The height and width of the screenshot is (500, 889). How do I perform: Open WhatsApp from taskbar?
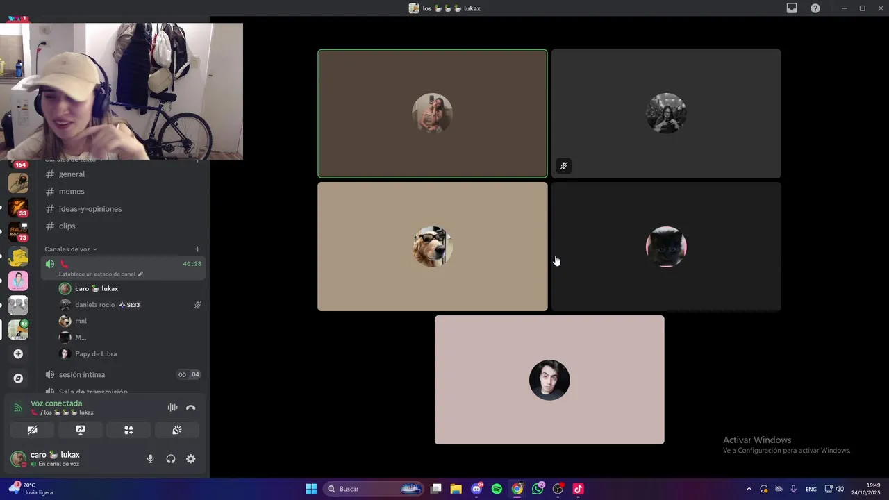(538, 489)
